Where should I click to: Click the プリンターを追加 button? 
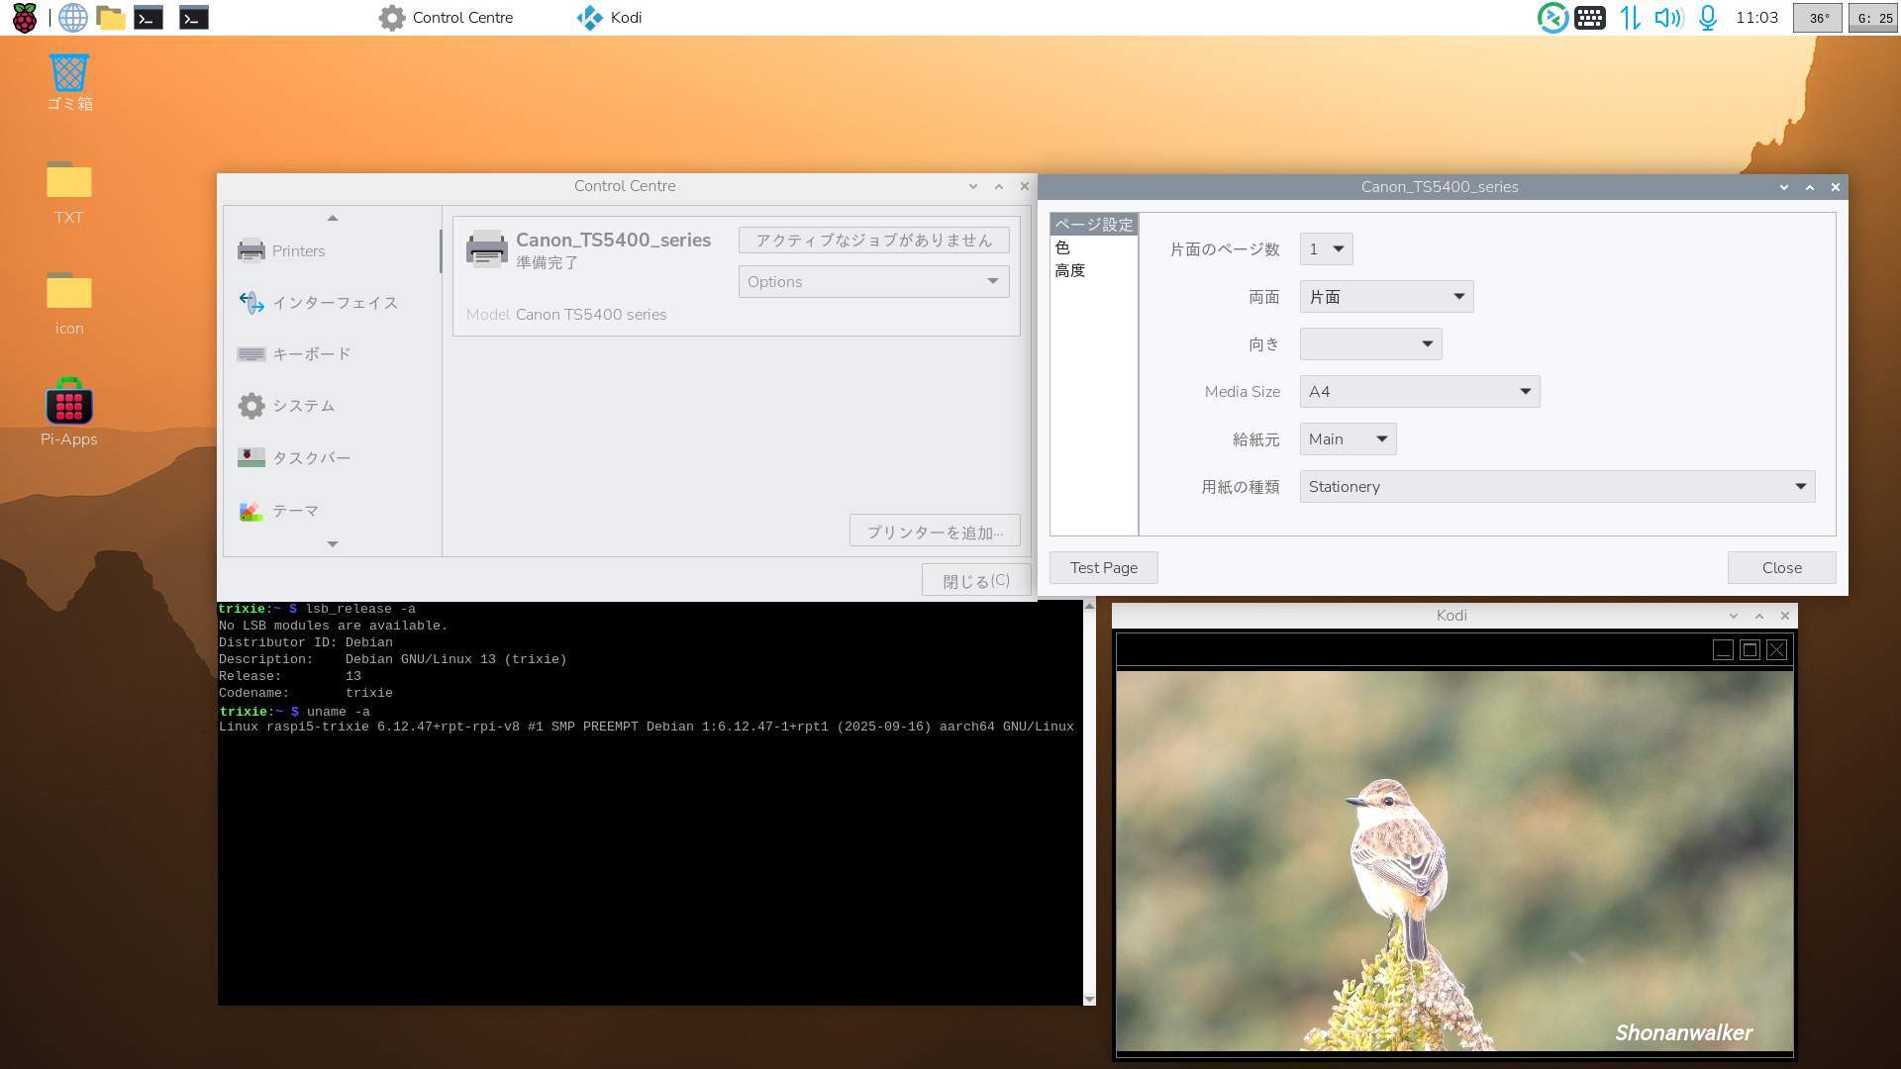(934, 532)
